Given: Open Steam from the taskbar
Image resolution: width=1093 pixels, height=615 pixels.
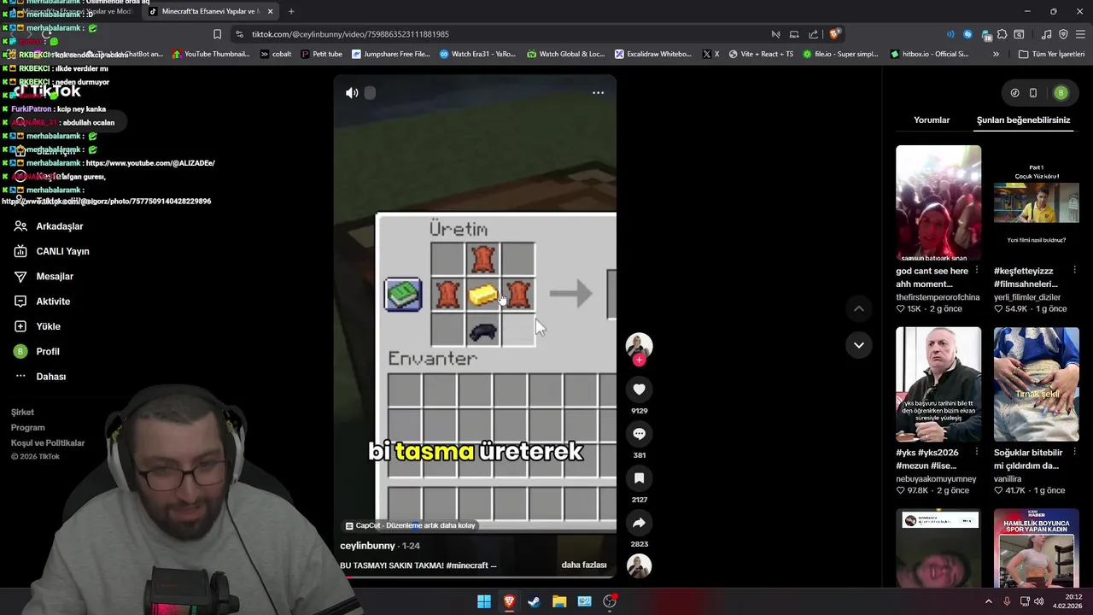Looking at the screenshot, I should 534,601.
